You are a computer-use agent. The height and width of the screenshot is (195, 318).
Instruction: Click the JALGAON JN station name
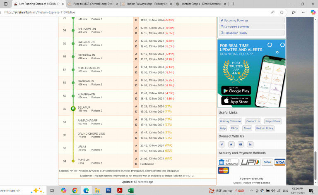(86, 42)
